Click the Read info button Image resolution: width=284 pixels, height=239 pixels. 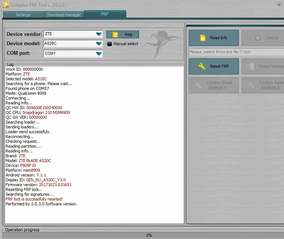pyautogui.click(x=214, y=38)
